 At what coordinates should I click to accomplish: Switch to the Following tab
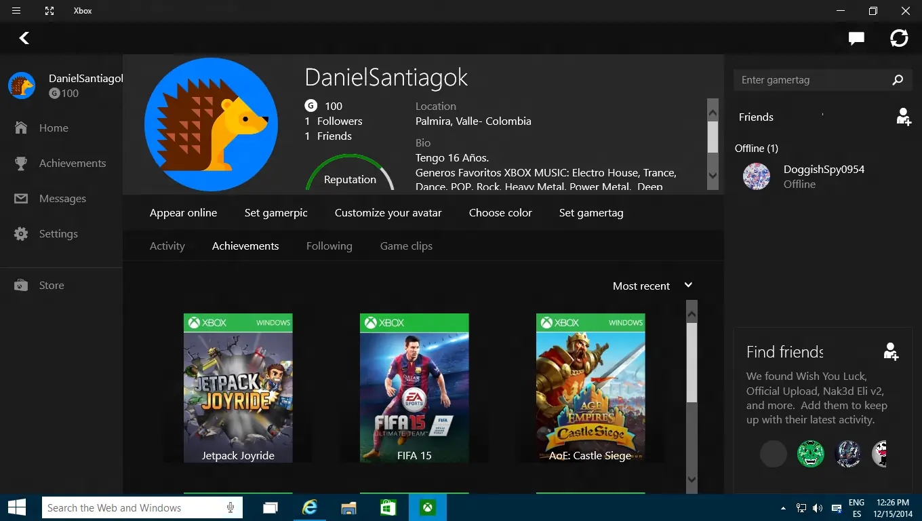329,246
